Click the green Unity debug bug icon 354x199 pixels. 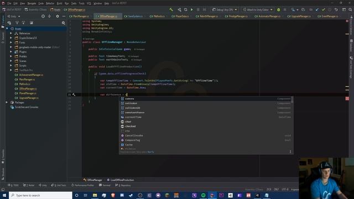[278, 10]
